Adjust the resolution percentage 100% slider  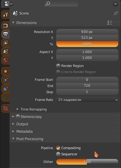87,44
